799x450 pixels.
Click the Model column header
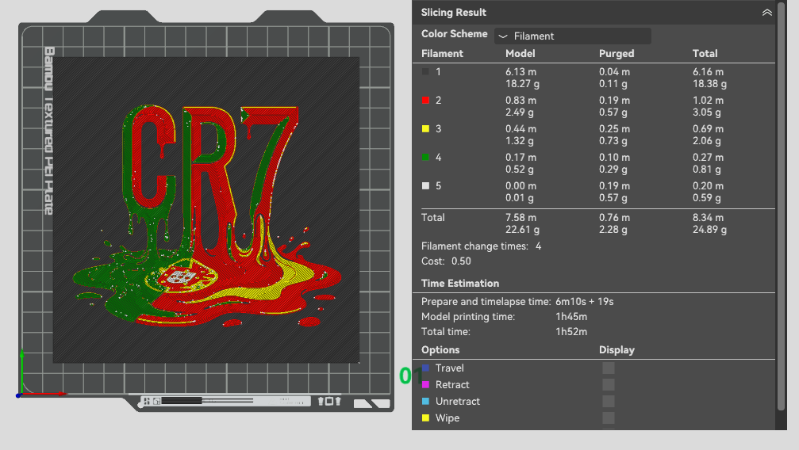[521, 53]
